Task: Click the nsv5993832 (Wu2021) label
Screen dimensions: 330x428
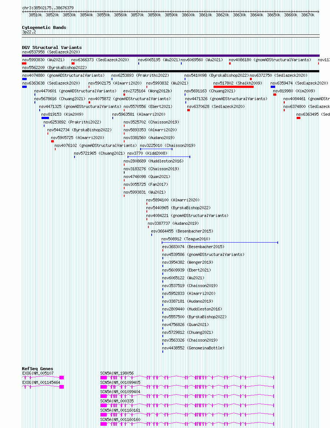Action: coord(167,83)
